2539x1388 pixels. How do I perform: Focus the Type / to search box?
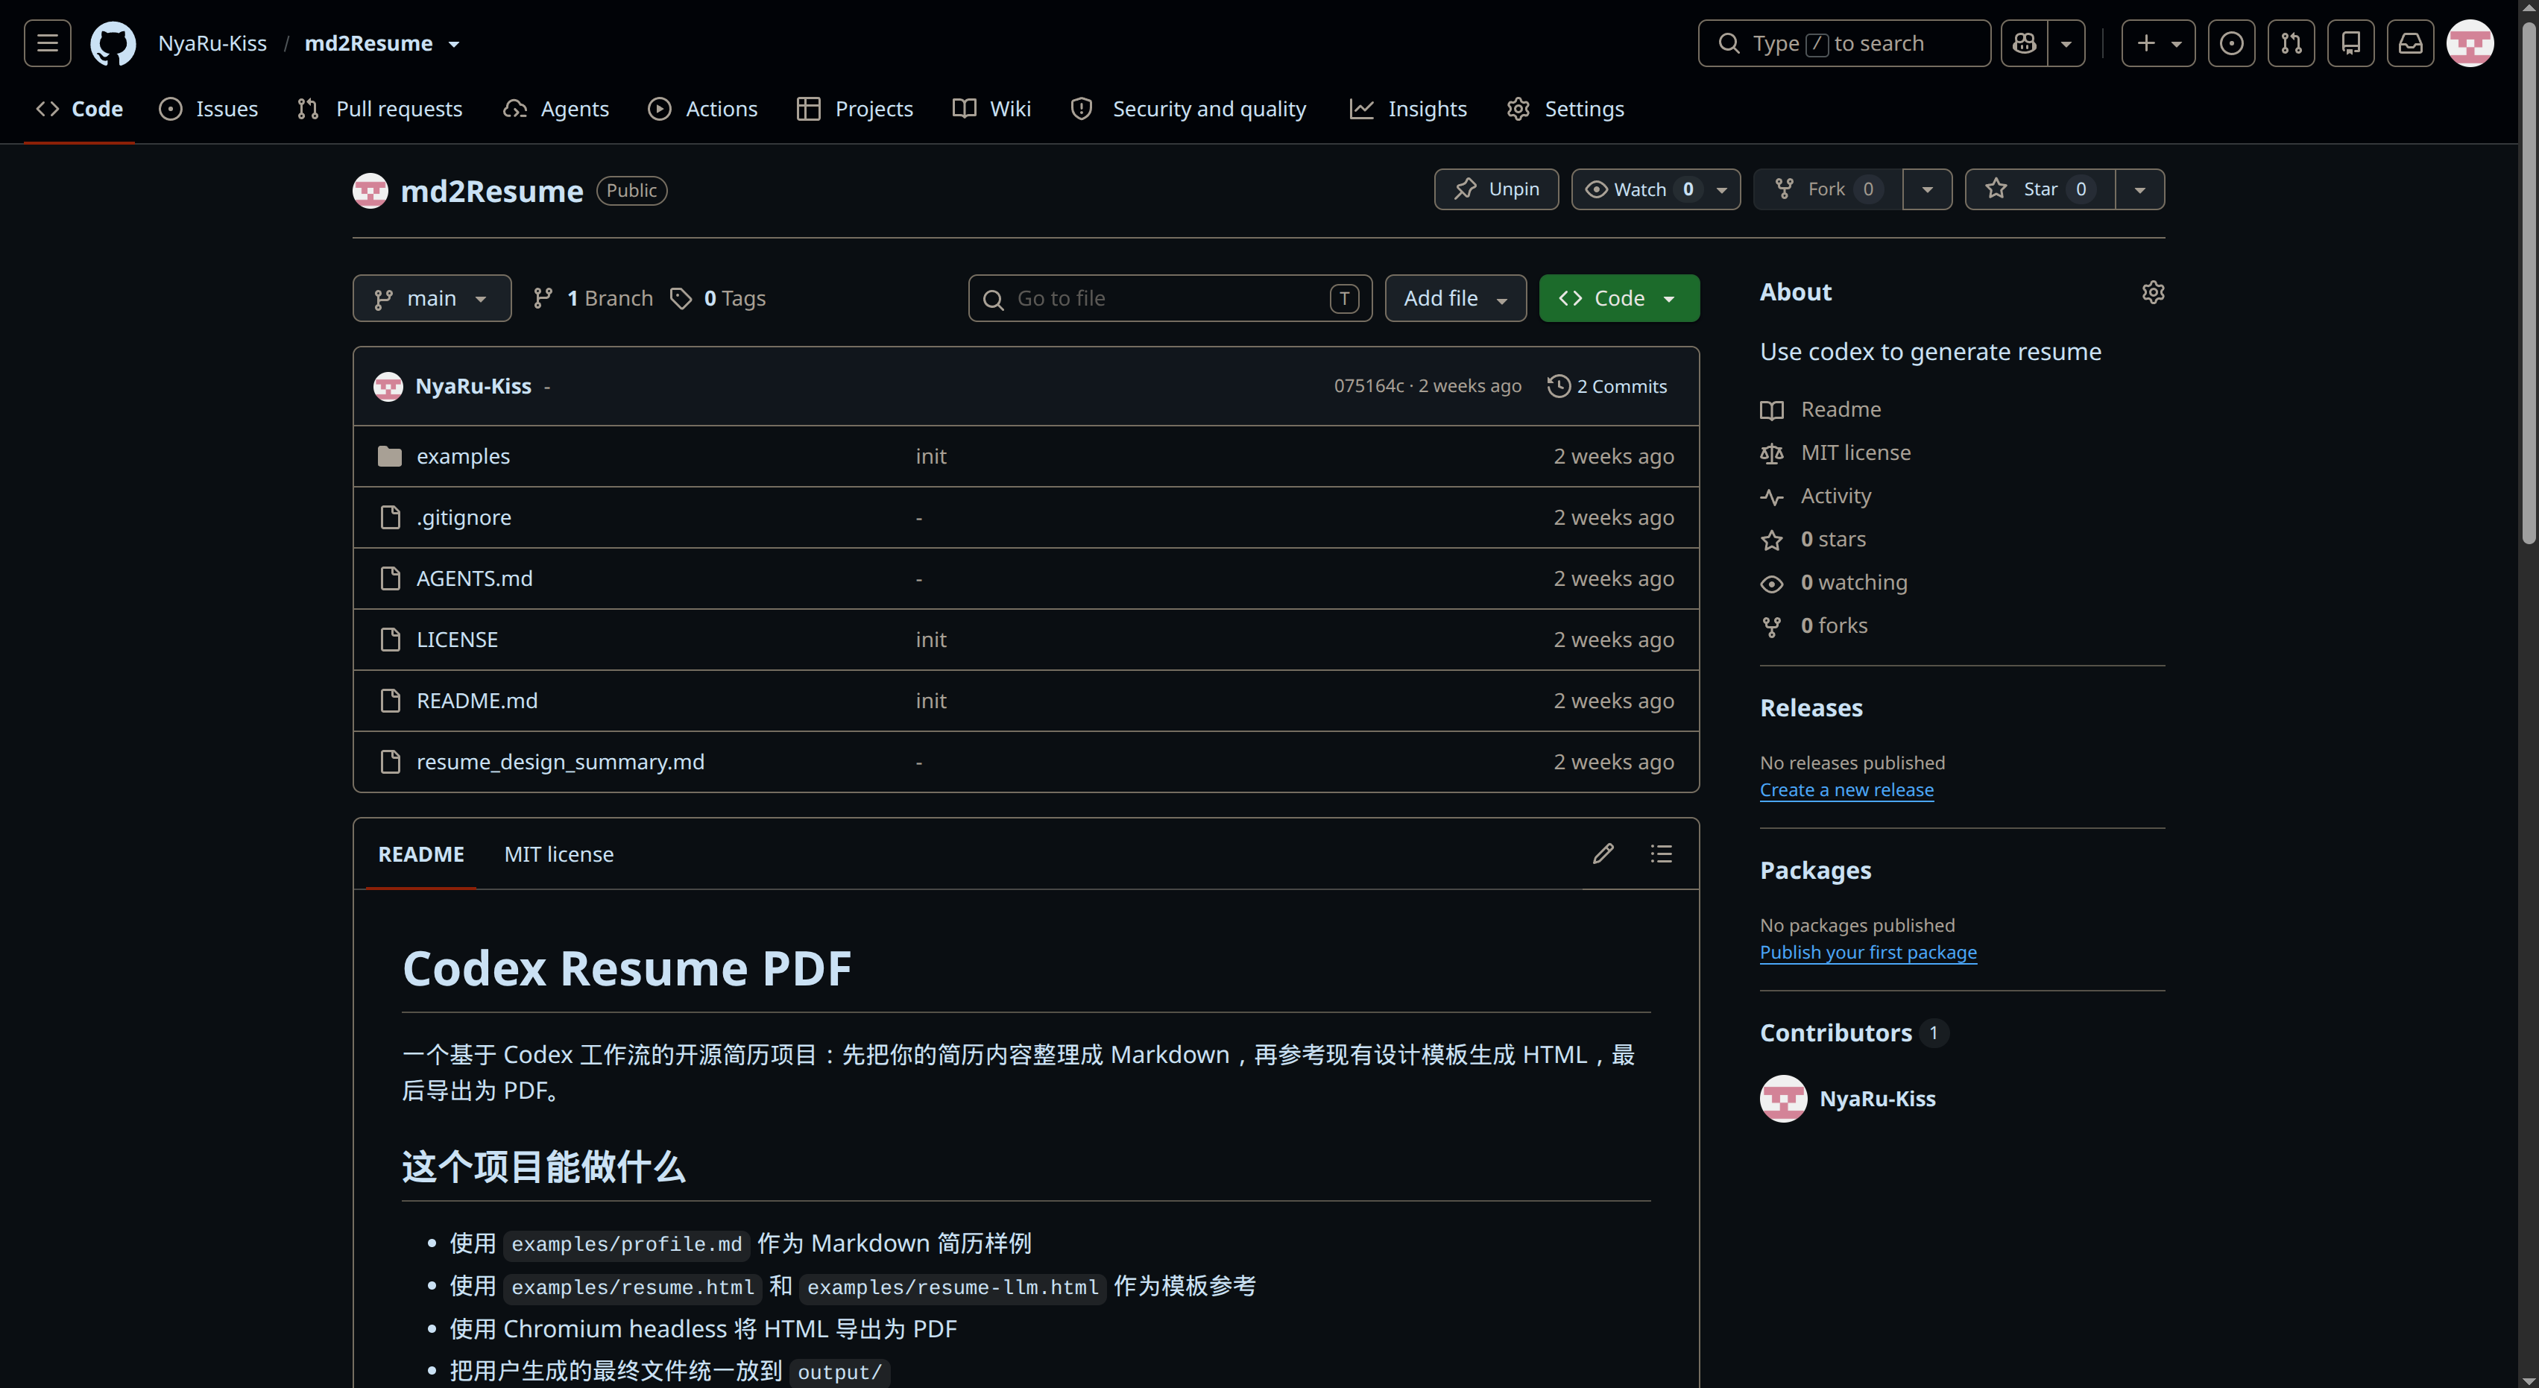point(1843,43)
